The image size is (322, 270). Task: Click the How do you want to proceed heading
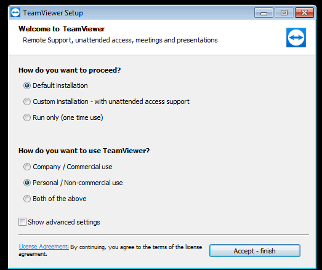point(70,70)
